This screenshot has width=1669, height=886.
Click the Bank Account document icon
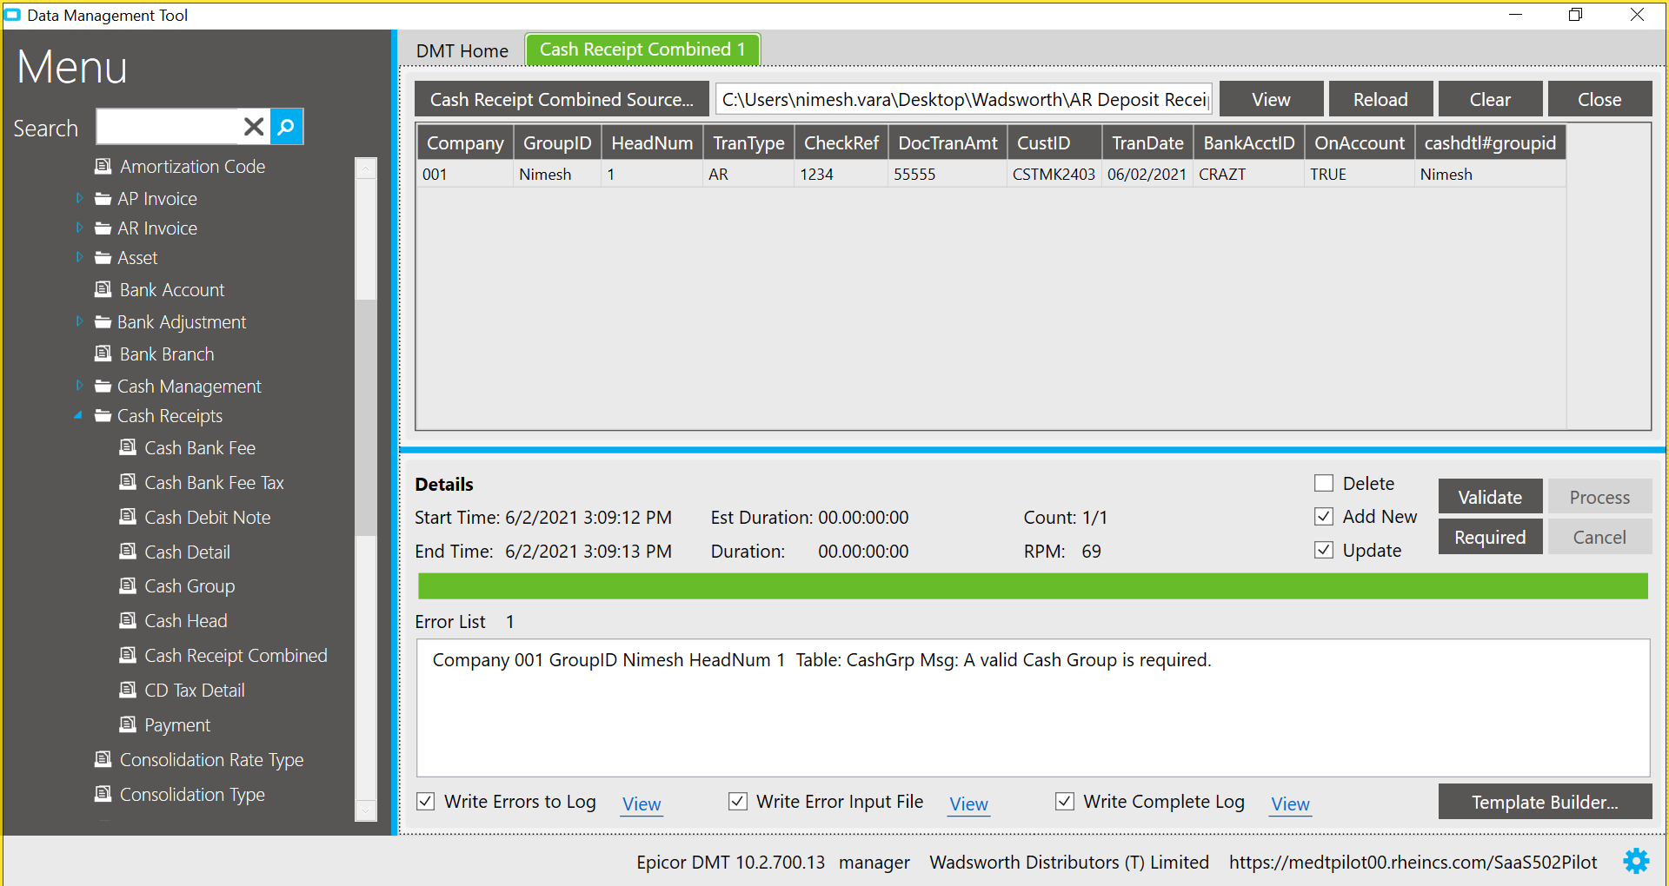click(103, 289)
